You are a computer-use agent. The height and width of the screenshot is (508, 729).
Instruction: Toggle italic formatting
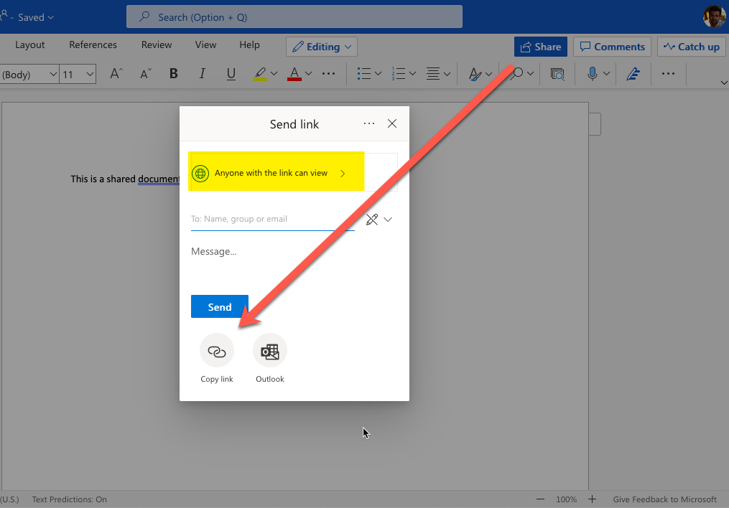tap(203, 73)
